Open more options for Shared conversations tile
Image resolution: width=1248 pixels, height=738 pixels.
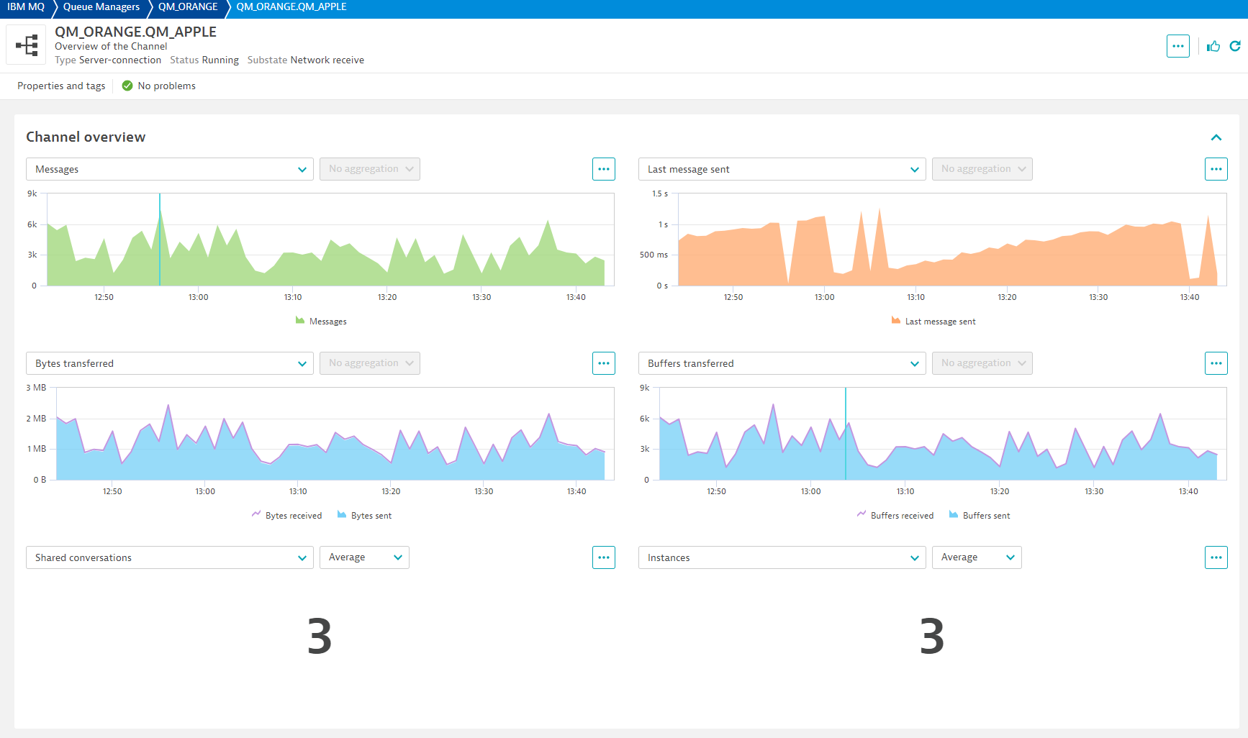pyautogui.click(x=603, y=557)
